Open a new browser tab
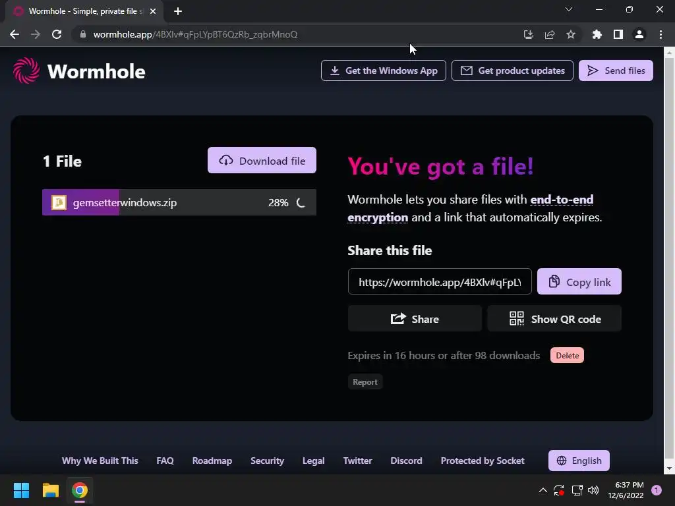This screenshot has height=506, width=675. pyautogui.click(x=178, y=12)
